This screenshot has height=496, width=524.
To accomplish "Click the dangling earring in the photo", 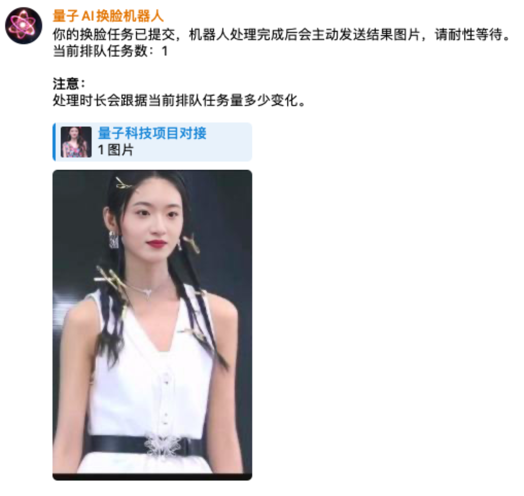I will pos(114,239).
